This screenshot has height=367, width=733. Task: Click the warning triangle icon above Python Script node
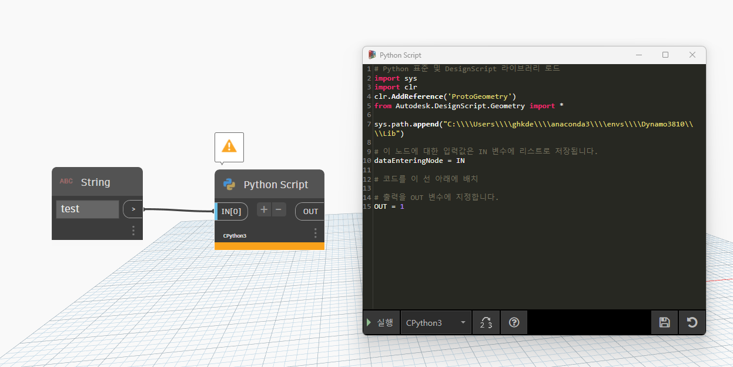click(229, 146)
